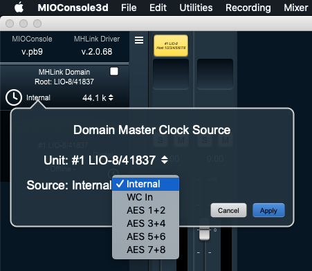The width and height of the screenshot is (312, 271).
Task: Open the Recording menu
Action: pos(248,8)
